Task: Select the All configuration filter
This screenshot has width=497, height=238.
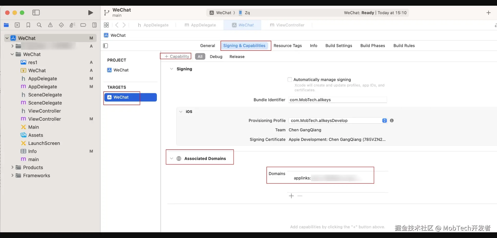Action: click(200, 56)
